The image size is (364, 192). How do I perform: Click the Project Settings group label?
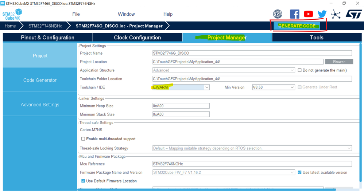tap(93, 46)
